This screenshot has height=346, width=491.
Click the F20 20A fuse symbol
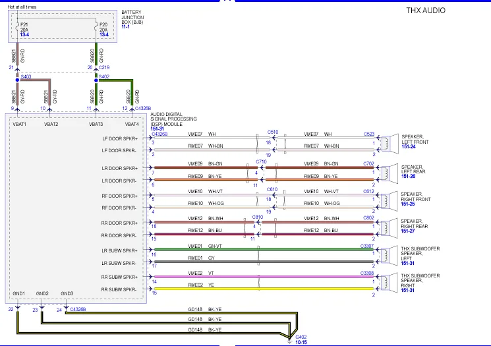coord(96,27)
